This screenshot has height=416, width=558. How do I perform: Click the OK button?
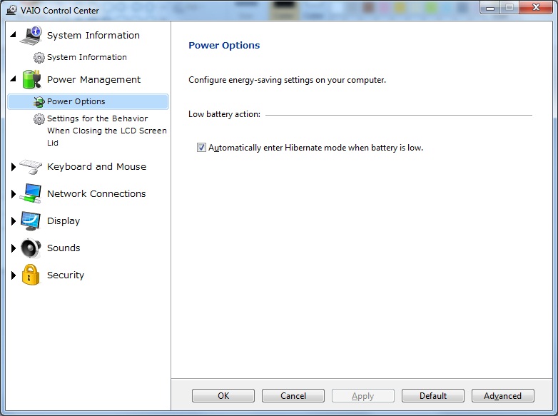coord(223,396)
